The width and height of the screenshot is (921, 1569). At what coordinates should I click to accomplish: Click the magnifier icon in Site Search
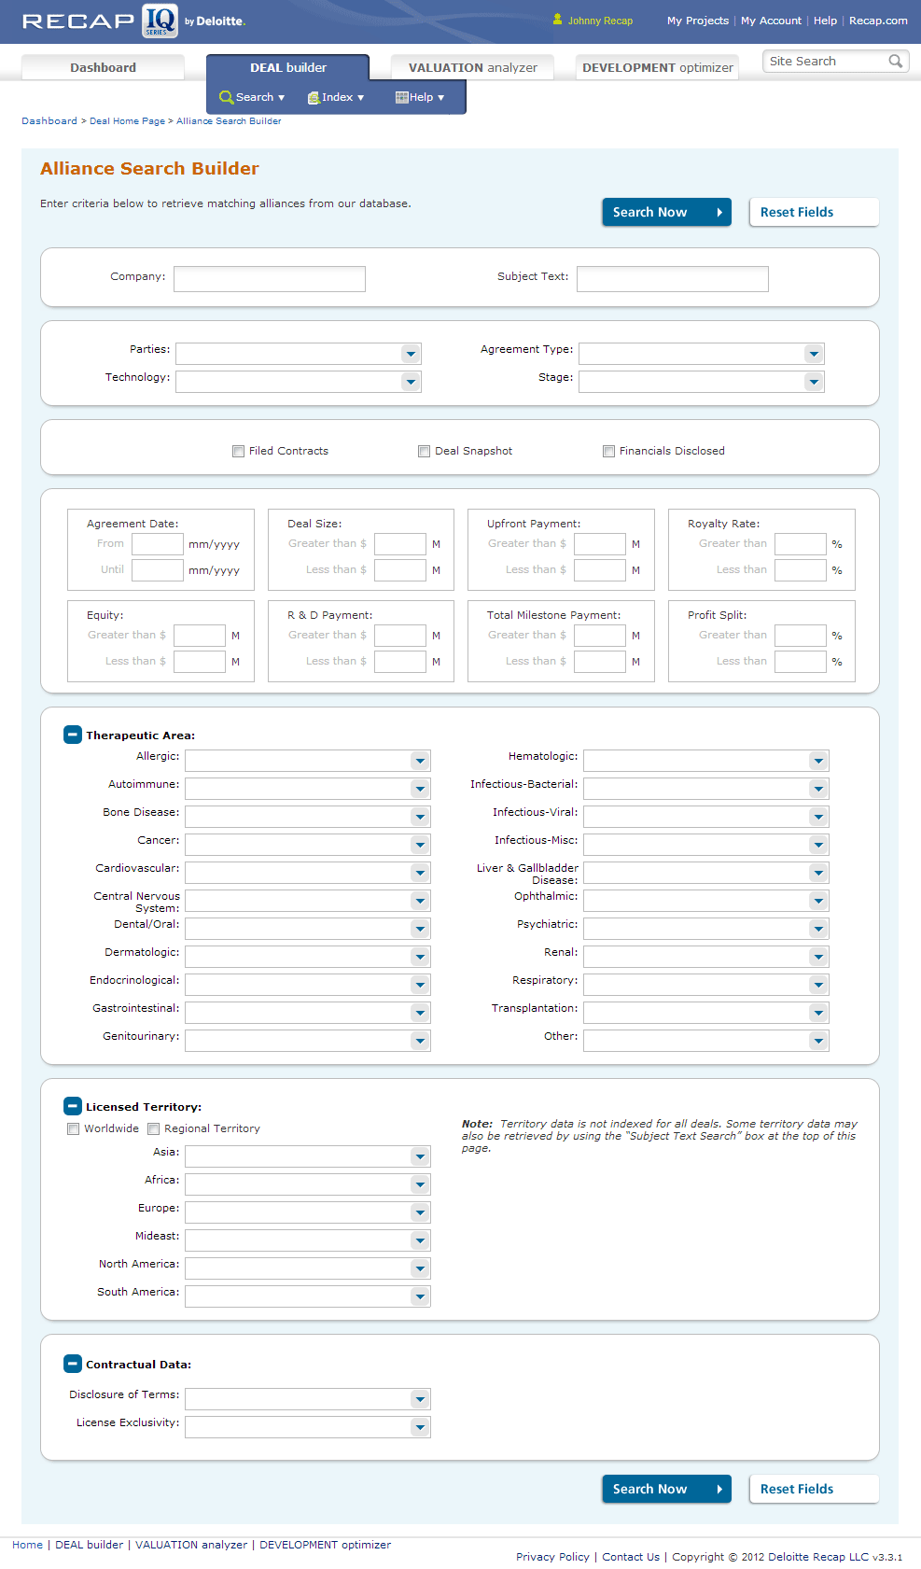point(895,62)
